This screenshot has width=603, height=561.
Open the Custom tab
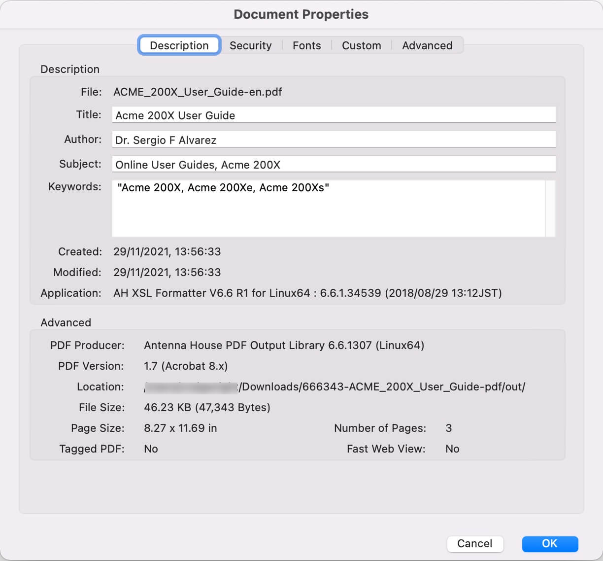(361, 45)
